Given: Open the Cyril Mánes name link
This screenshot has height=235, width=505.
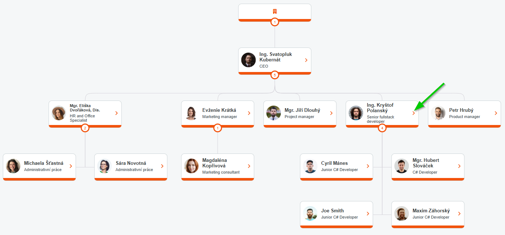Looking at the screenshot, I should pos(334,163).
